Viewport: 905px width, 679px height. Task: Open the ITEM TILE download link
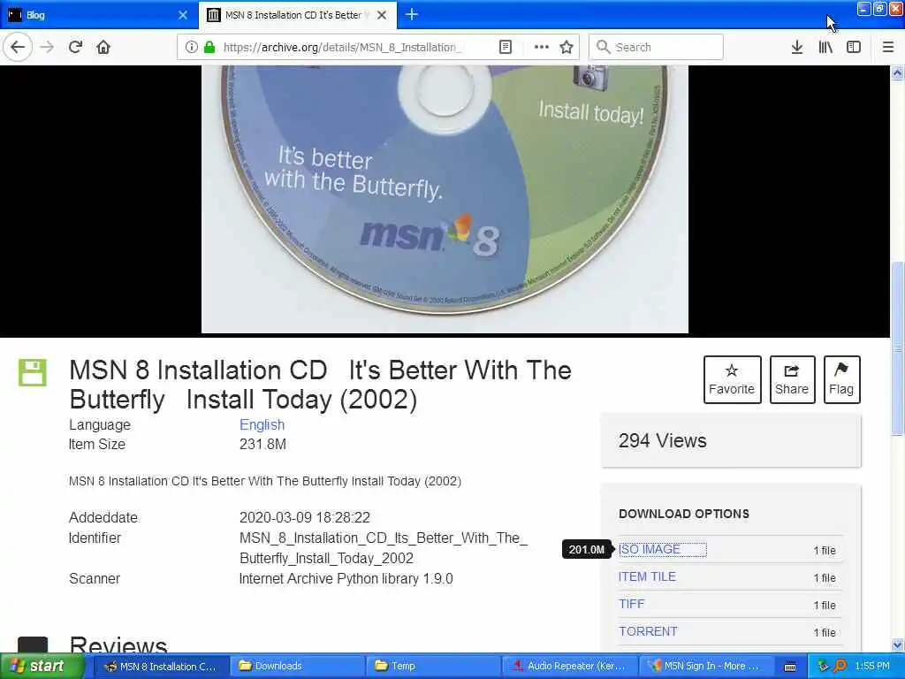tap(647, 576)
